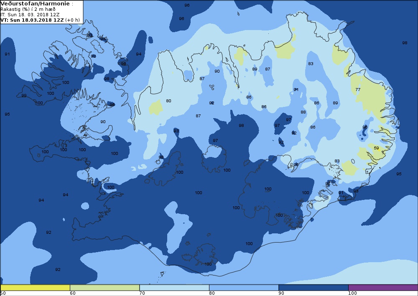Click the 'Rakastig (%) í 2 m hæð' label
The width and height of the screenshot is (418, 296).
tap(28, 9)
